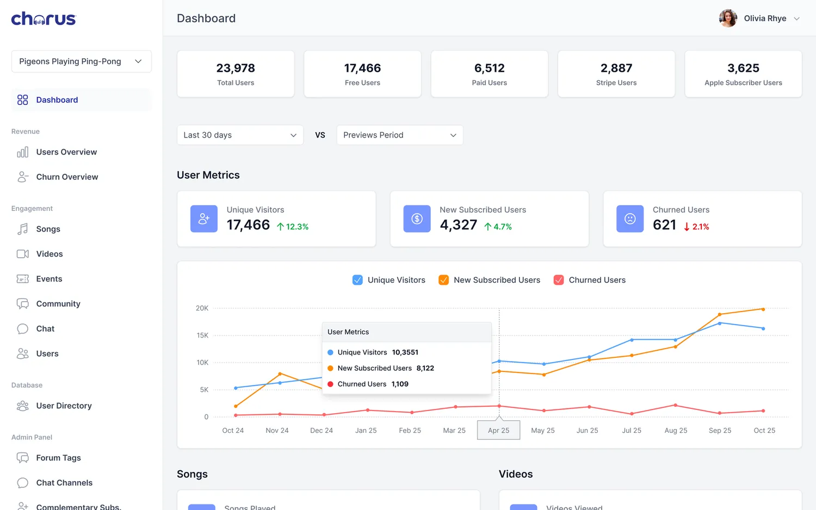Click the Forum Tags icon
The height and width of the screenshot is (510, 816).
[x=22, y=458]
